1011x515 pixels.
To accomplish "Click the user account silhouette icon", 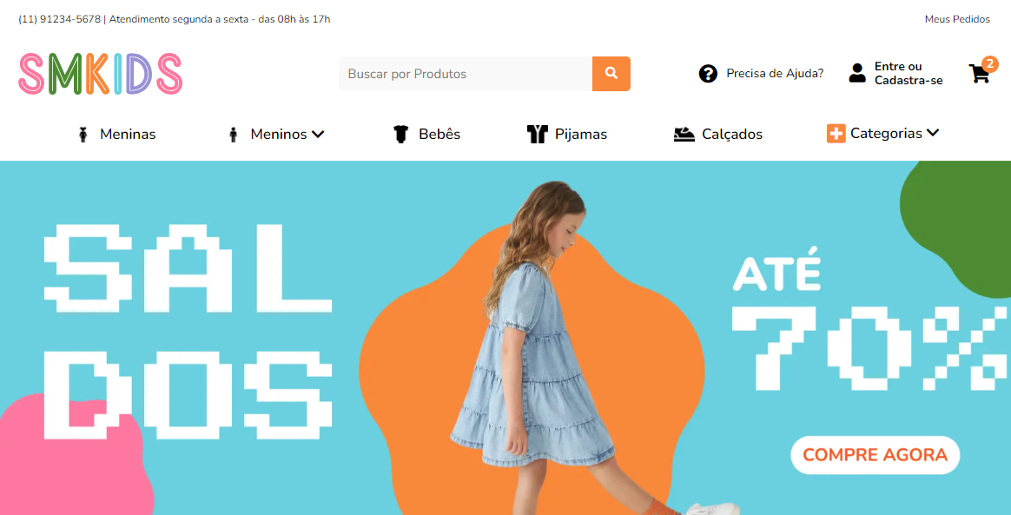I will (857, 73).
